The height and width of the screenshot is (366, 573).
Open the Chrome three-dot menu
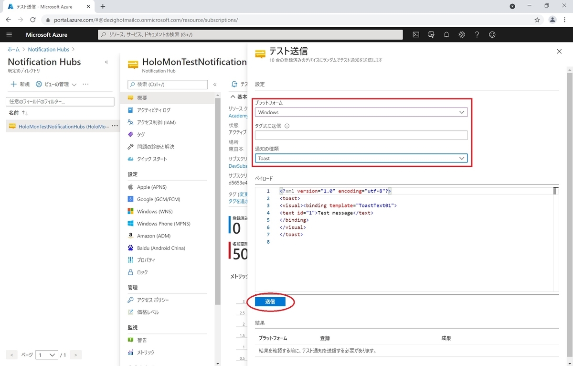coord(565,20)
